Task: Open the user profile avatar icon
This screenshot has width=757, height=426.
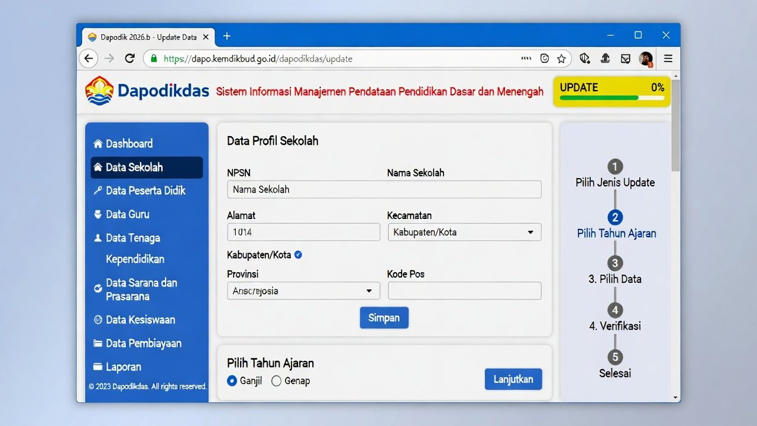Action: 646,59
